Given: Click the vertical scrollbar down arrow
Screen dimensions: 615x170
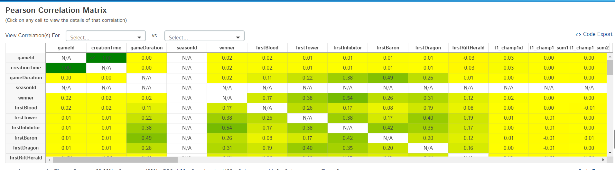Looking at the screenshot, I should (x=610, y=153).
